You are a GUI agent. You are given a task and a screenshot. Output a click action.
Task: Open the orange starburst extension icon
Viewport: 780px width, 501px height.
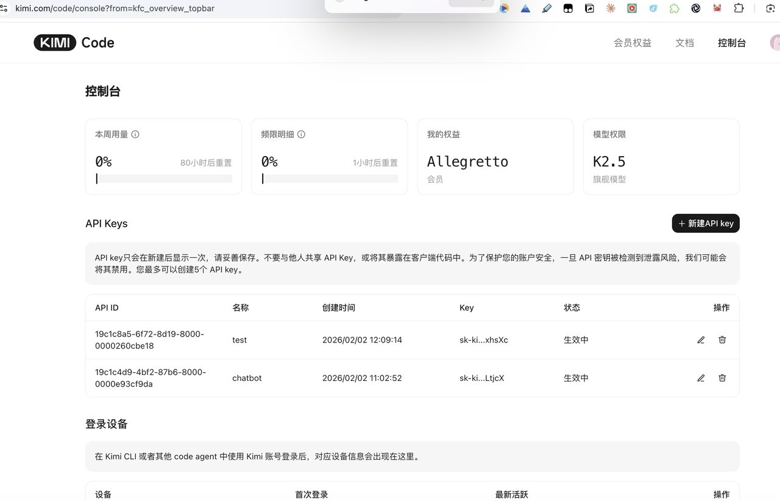(611, 9)
